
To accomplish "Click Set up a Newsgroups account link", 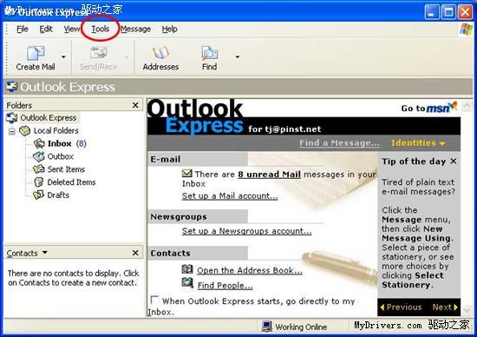I will [246, 231].
